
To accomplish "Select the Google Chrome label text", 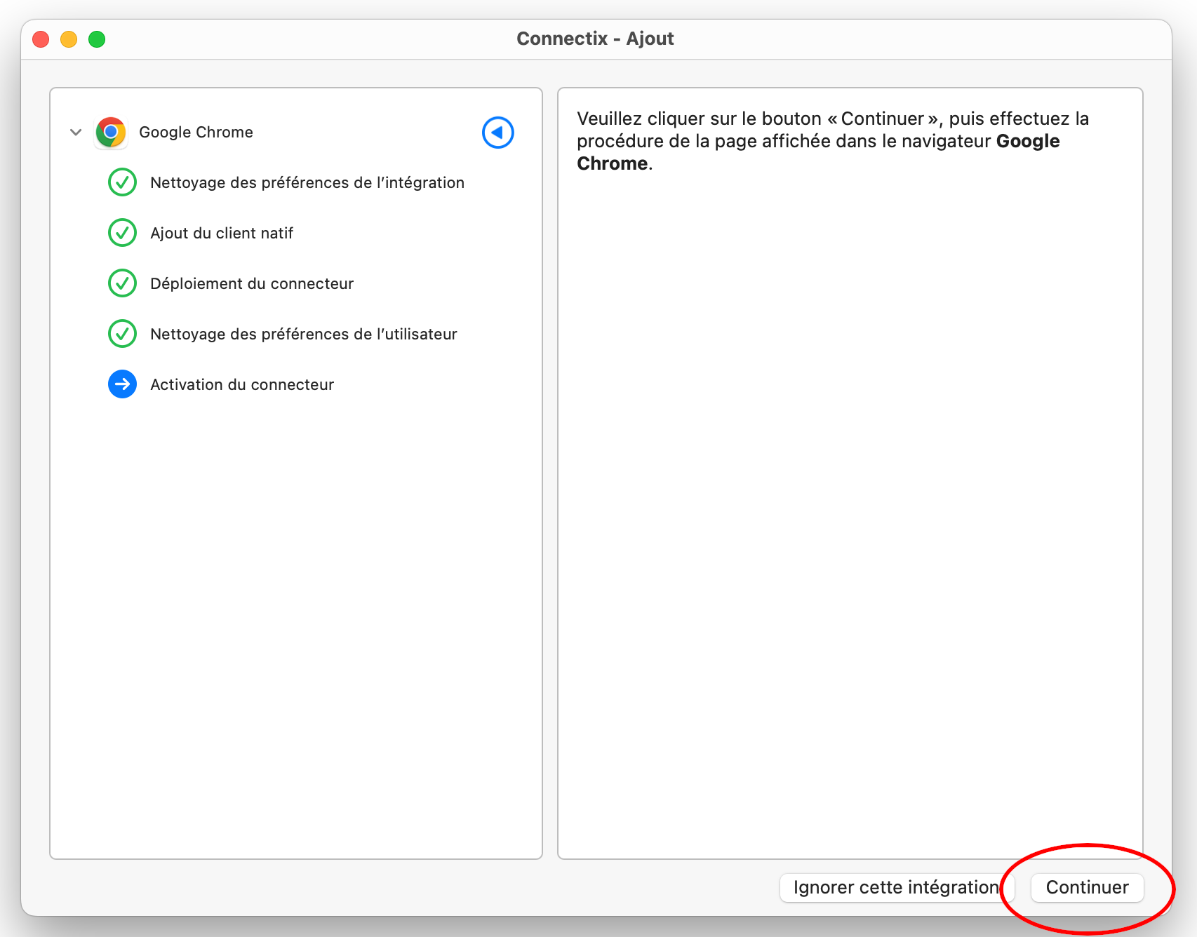I will (196, 132).
